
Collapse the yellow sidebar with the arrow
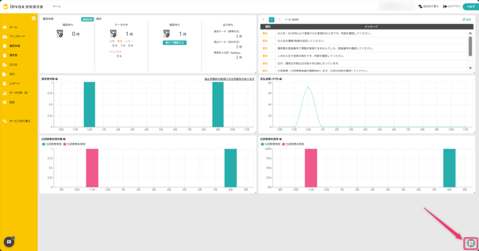click(x=34, y=19)
